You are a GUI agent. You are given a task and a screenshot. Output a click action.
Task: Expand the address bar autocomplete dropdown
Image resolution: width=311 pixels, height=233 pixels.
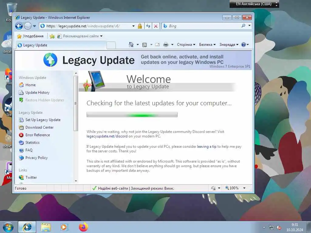pyautogui.click(x=134, y=26)
